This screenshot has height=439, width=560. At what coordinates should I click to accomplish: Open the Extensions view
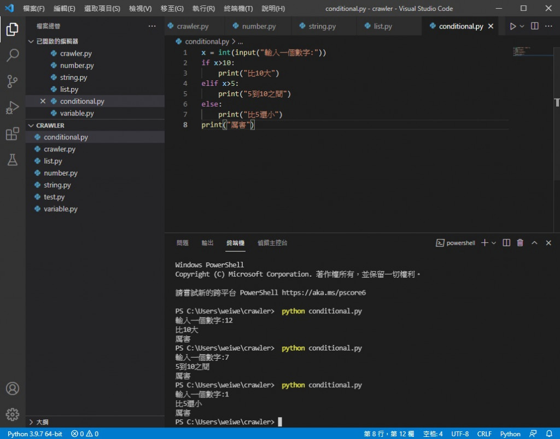tap(13, 134)
